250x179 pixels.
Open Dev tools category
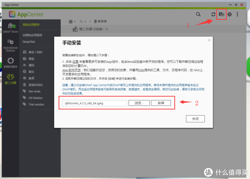click(x=32, y=91)
